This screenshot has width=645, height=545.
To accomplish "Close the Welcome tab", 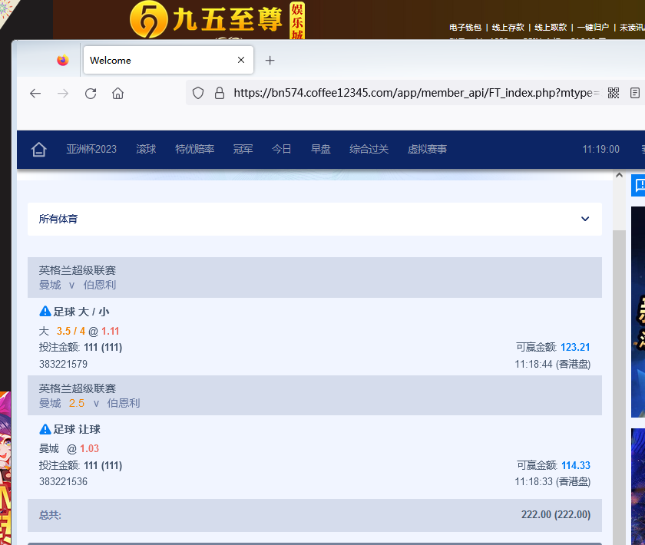I will [241, 60].
